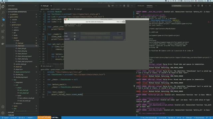
Task: Click the Split Editor icon in editor toolbar
Action: [128, 6]
